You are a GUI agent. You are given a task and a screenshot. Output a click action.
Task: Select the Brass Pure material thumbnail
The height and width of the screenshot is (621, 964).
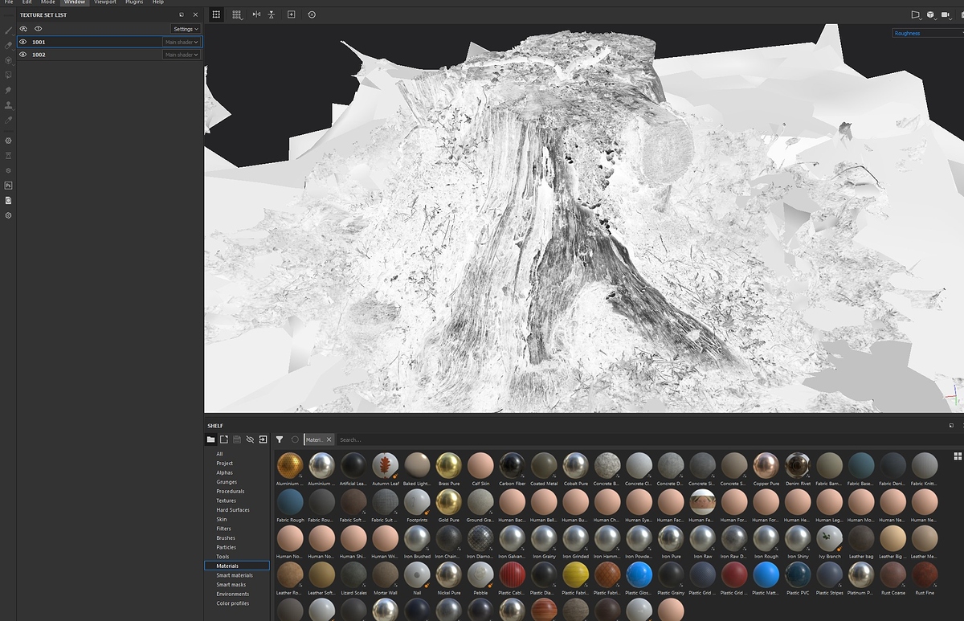(448, 465)
